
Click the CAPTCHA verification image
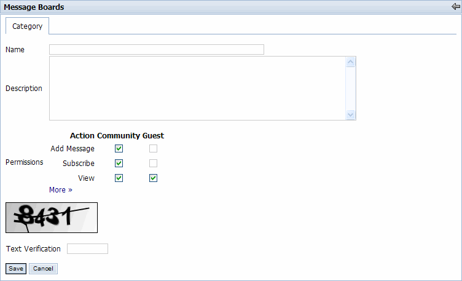tap(52, 218)
